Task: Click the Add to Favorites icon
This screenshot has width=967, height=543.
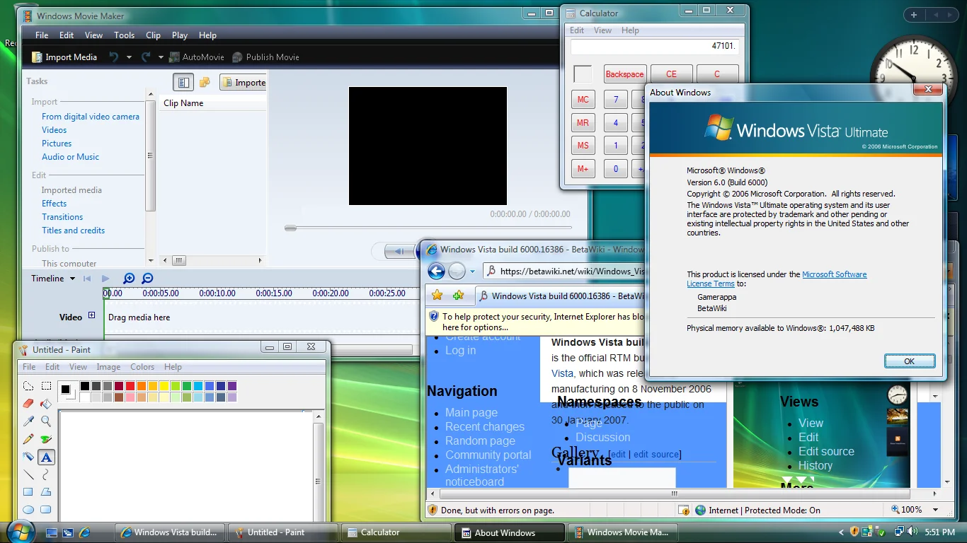Action: pos(459,296)
